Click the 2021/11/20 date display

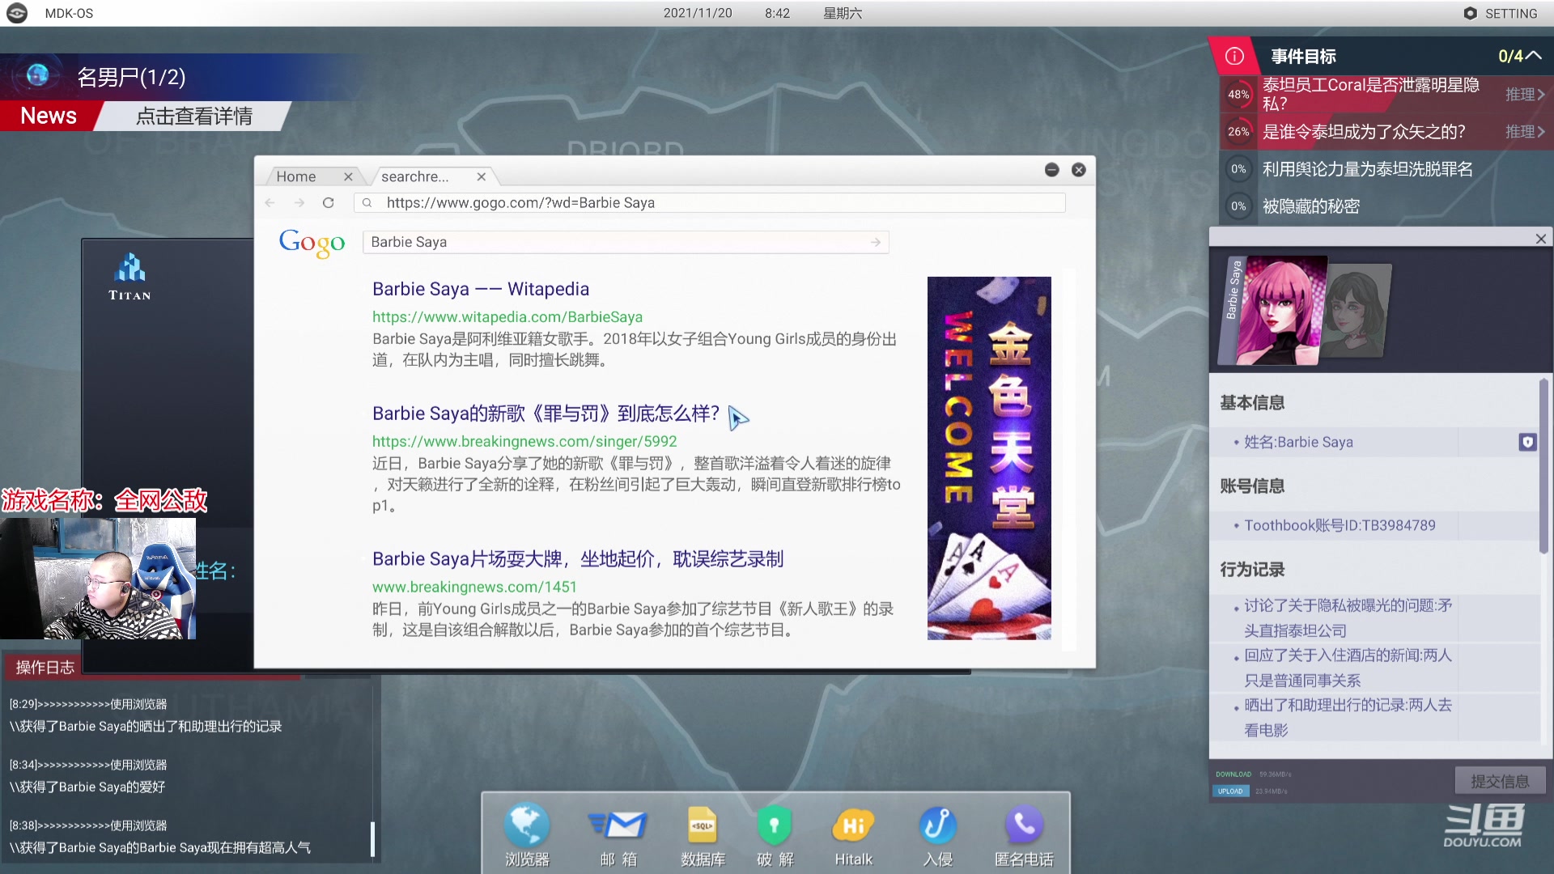coord(698,13)
